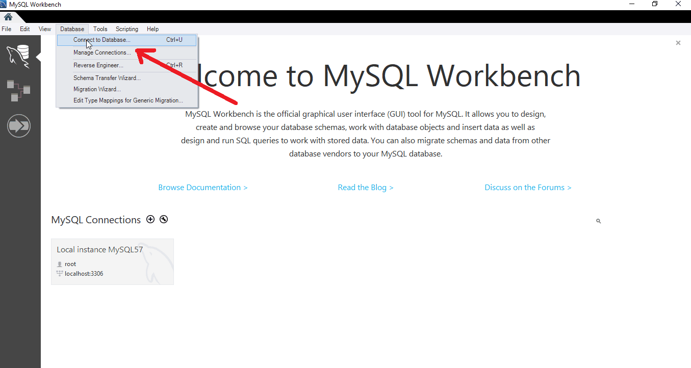This screenshot has width=691, height=368.
Task: Launch the Migration Wizard entry
Action: click(x=97, y=89)
